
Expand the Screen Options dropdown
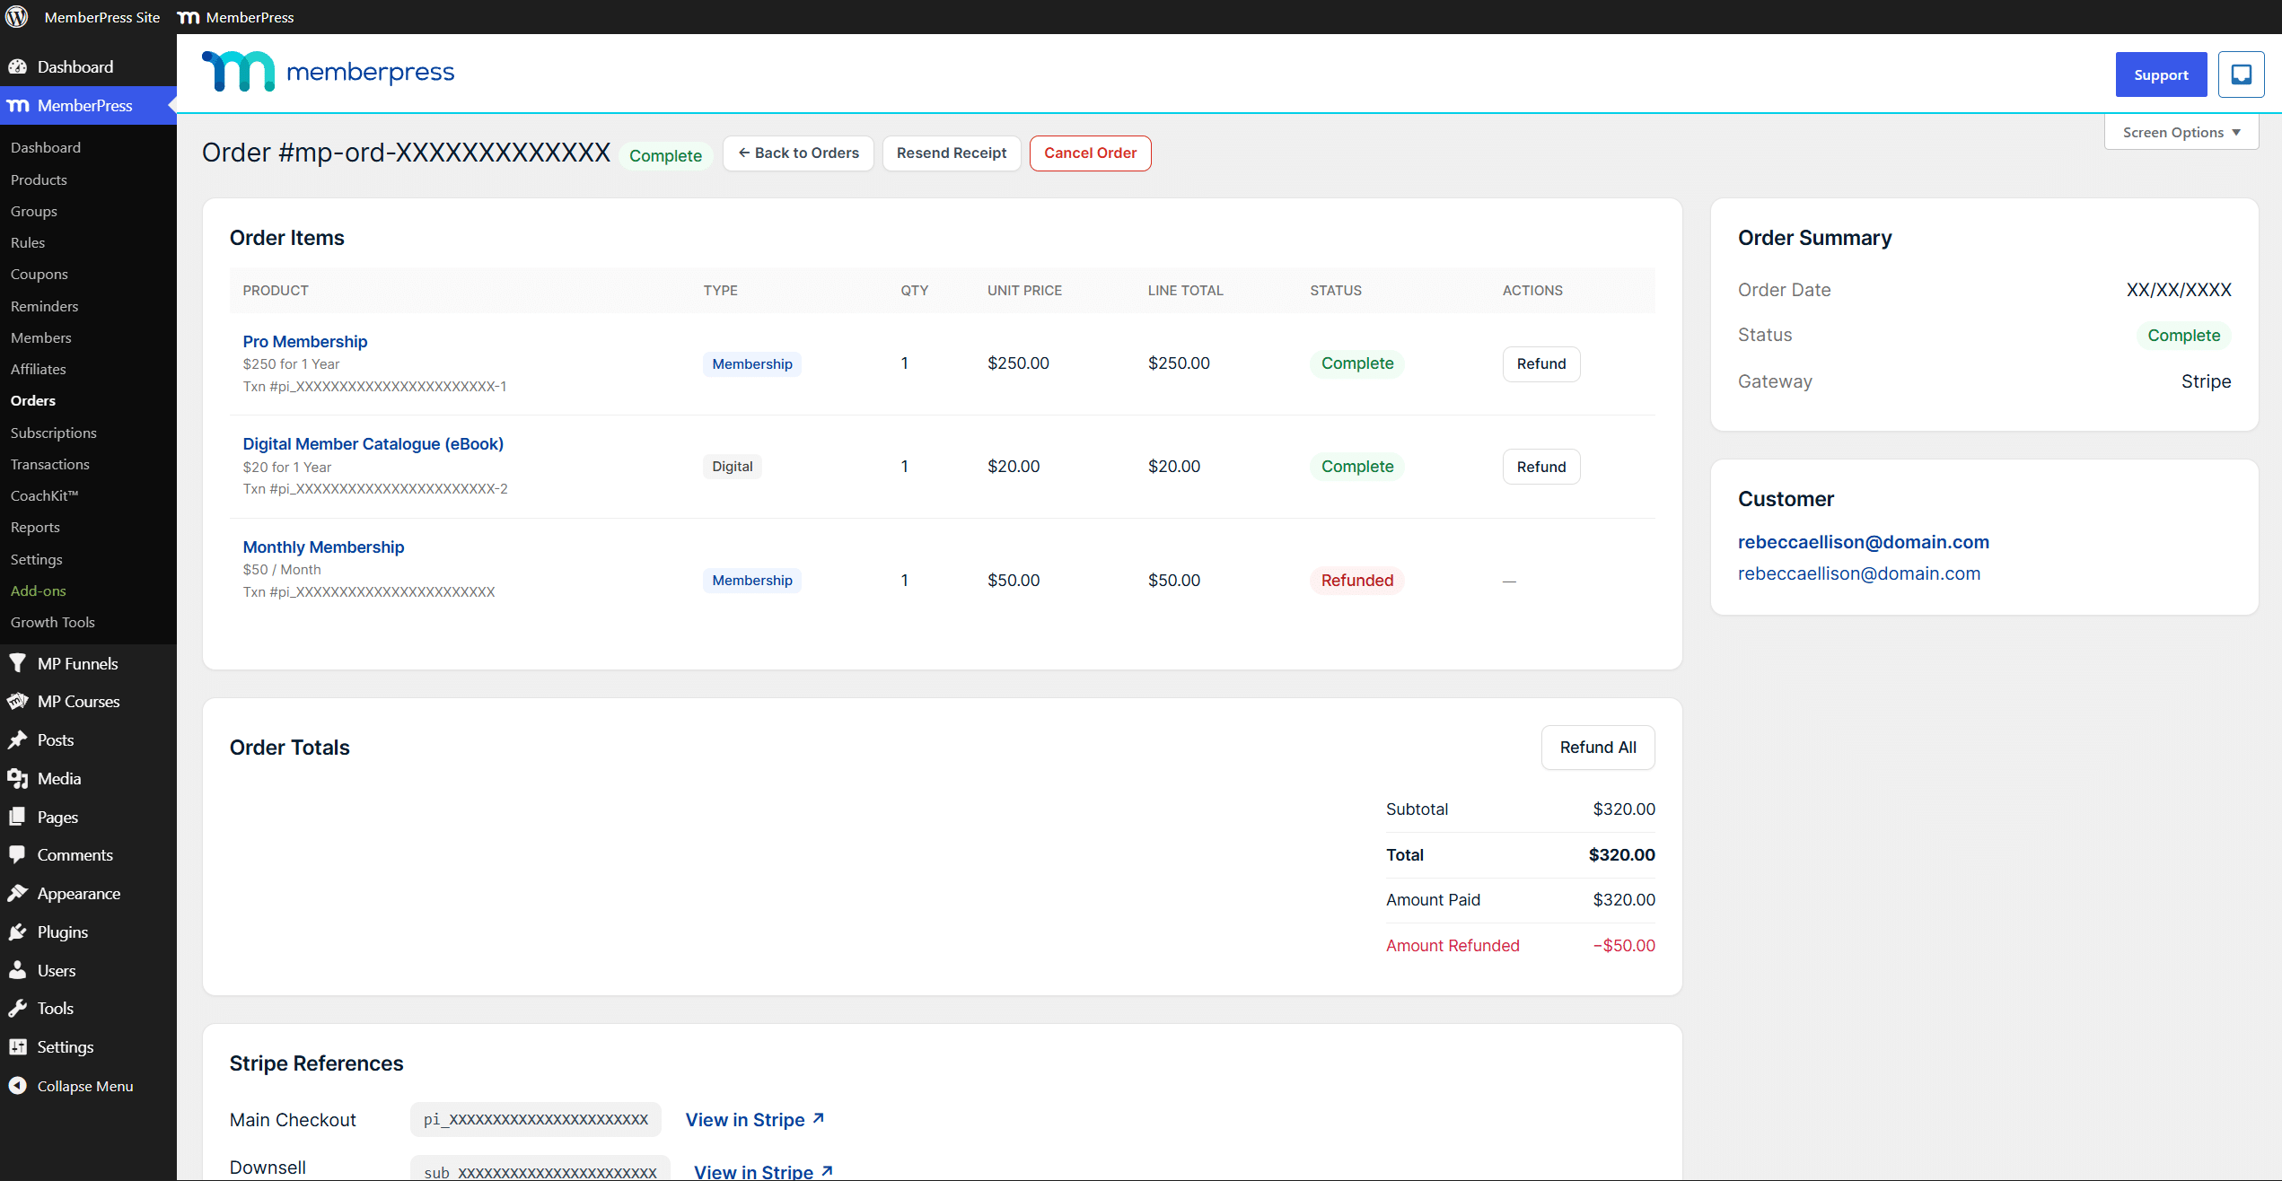pyautogui.click(x=2181, y=132)
